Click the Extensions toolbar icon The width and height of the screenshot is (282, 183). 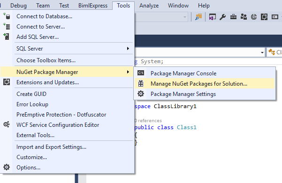pos(264,17)
